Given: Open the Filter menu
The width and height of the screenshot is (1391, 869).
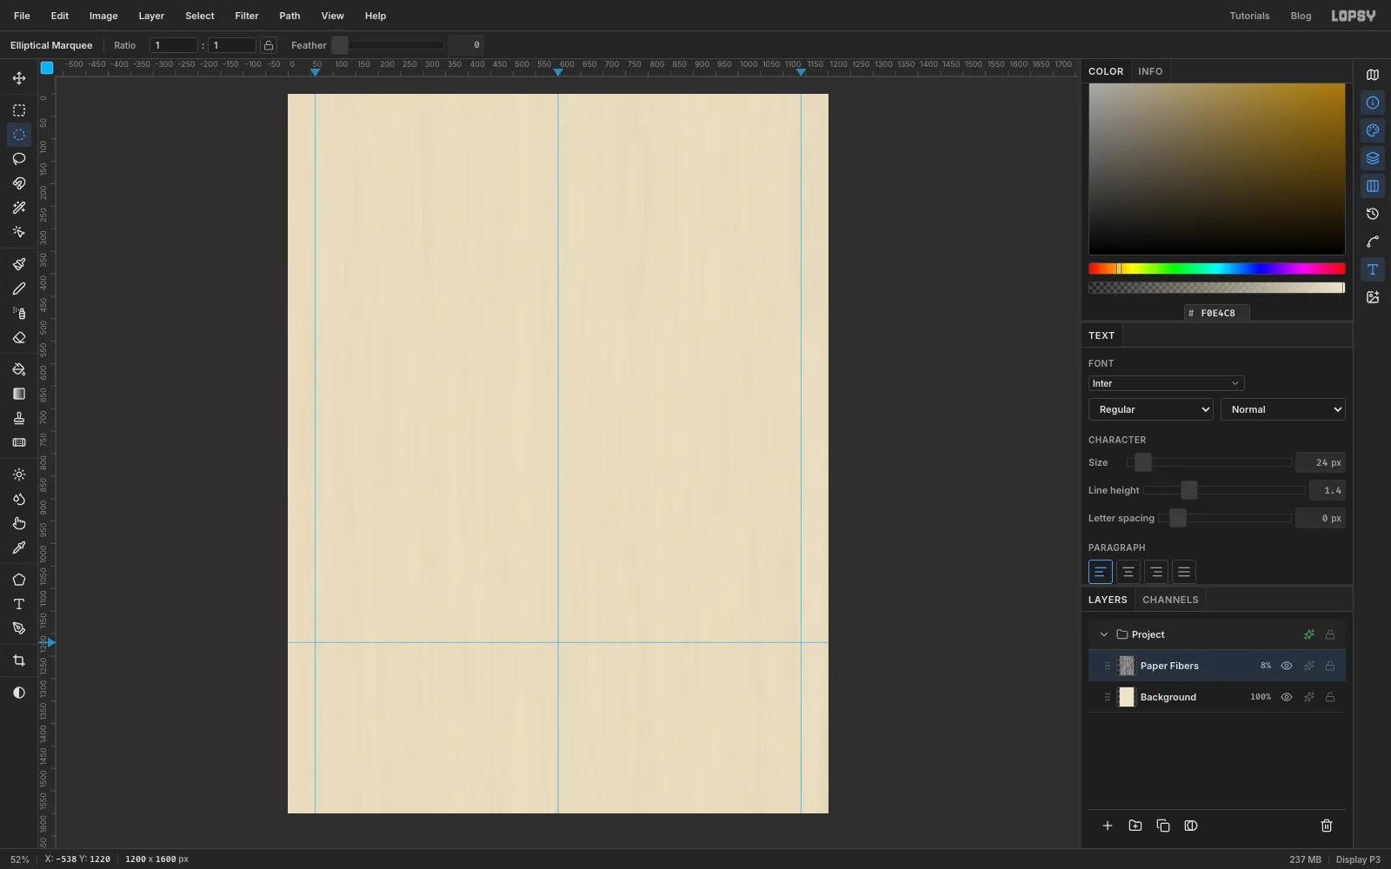Looking at the screenshot, I should coord(247,16).
